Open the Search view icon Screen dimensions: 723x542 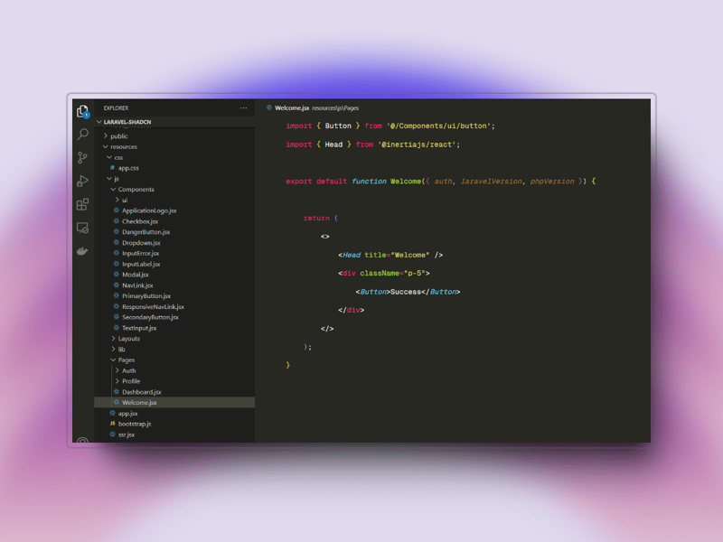pos(82,133)
